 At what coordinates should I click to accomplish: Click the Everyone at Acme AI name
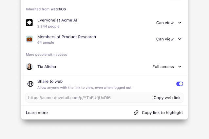coord(57,20)
